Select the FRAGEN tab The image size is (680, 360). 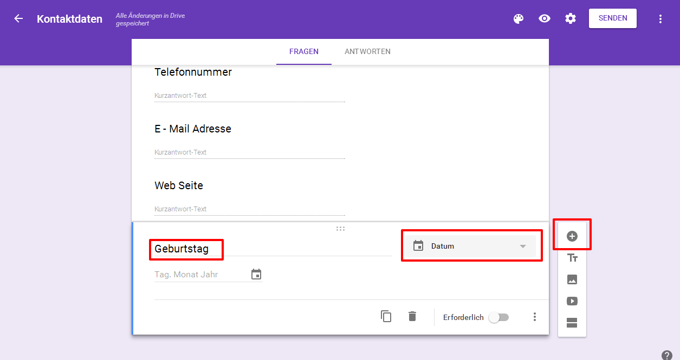303,51
